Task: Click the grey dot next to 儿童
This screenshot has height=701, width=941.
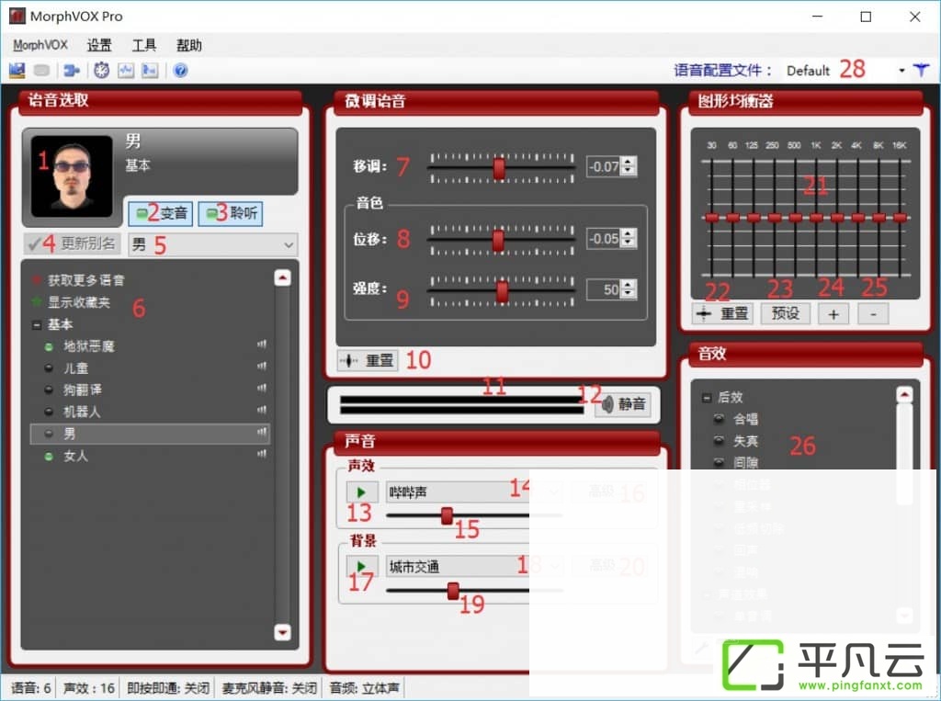Action: [50, 368]
